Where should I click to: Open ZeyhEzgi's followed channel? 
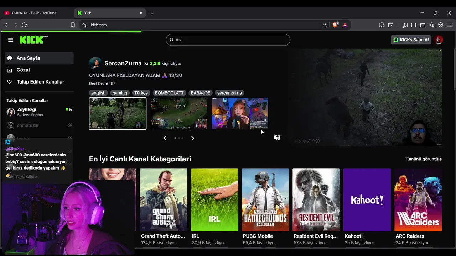(x=39, y=112)
